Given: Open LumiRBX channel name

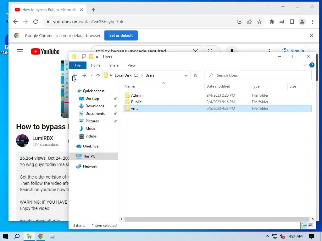Looking at the screenshot, I should (x=43, y=138).
